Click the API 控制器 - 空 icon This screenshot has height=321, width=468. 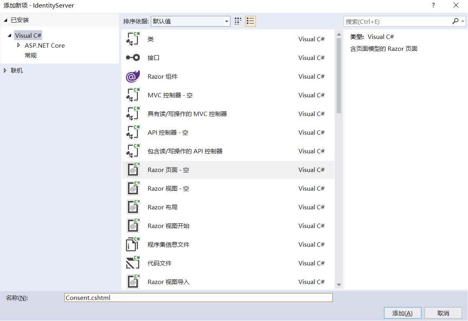point(133,132)
